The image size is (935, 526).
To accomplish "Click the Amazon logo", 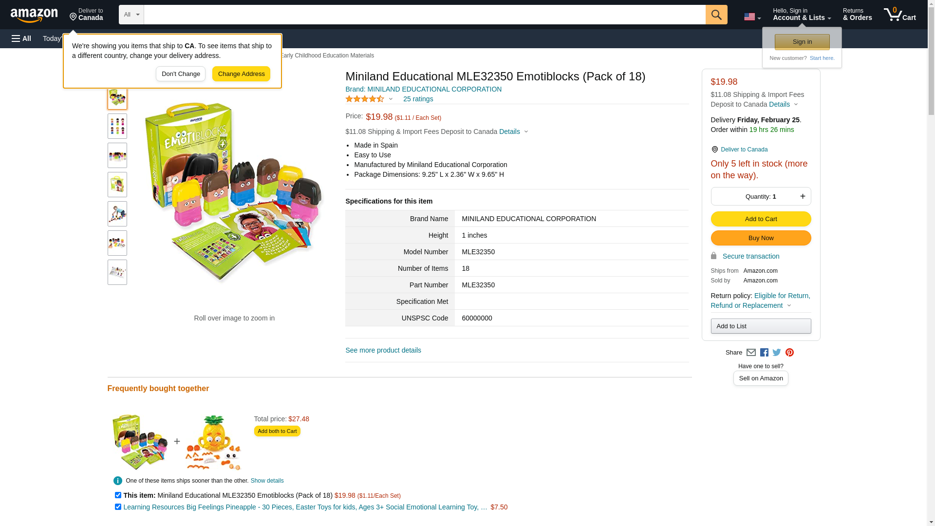I will point(34,15).
